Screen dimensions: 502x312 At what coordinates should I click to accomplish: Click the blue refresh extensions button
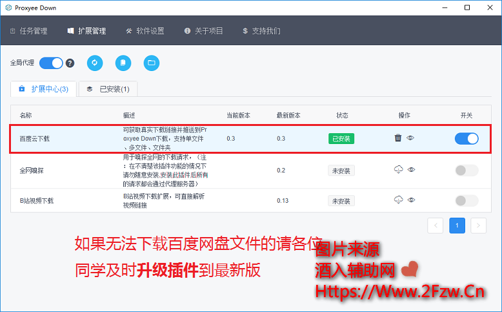click(95, 63)
